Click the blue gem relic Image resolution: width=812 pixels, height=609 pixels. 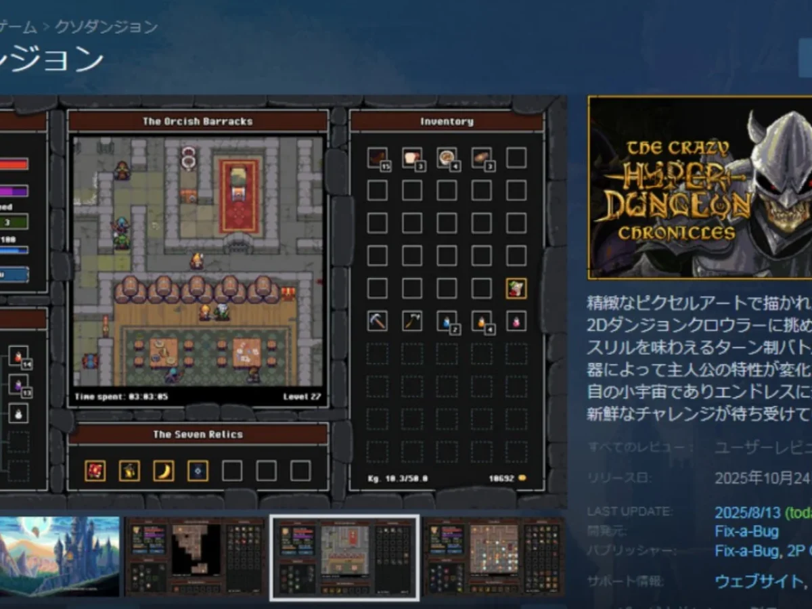point(198,470)
